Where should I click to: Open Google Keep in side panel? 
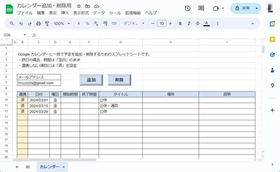point(272,39)
